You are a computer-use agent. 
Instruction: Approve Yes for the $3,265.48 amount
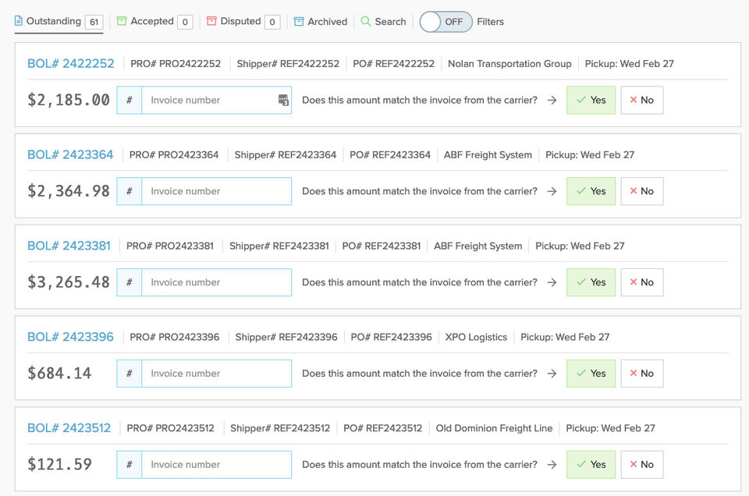[x=591, y=282]
